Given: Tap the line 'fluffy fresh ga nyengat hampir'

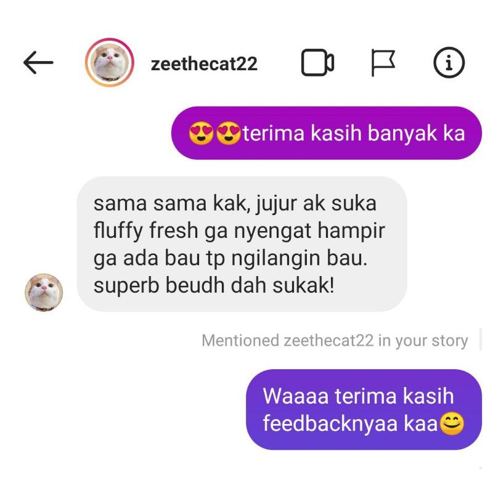Looking at the screenshot, I should point(239,230).
